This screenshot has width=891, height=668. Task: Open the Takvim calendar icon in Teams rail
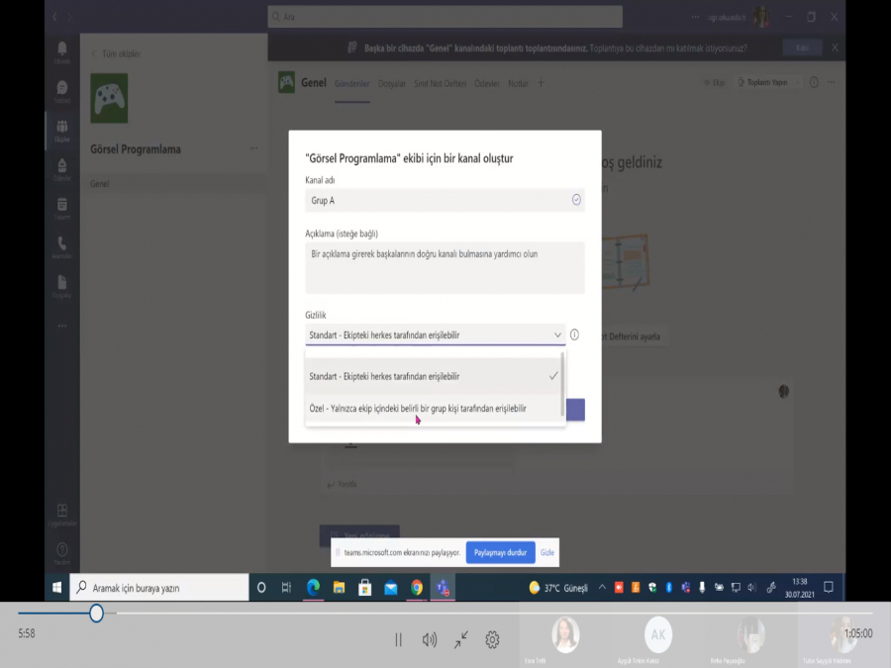pyautogui.click(x=62, y=208)
